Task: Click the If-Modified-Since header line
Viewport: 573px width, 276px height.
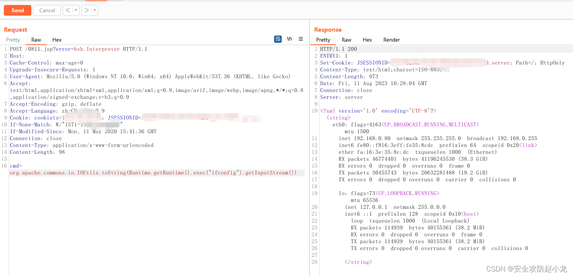Action: click(x=83, y=131)
